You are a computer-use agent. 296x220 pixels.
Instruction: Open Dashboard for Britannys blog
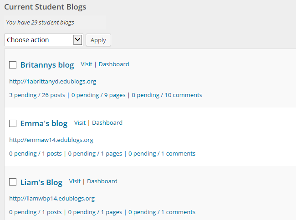coord(114,64)
